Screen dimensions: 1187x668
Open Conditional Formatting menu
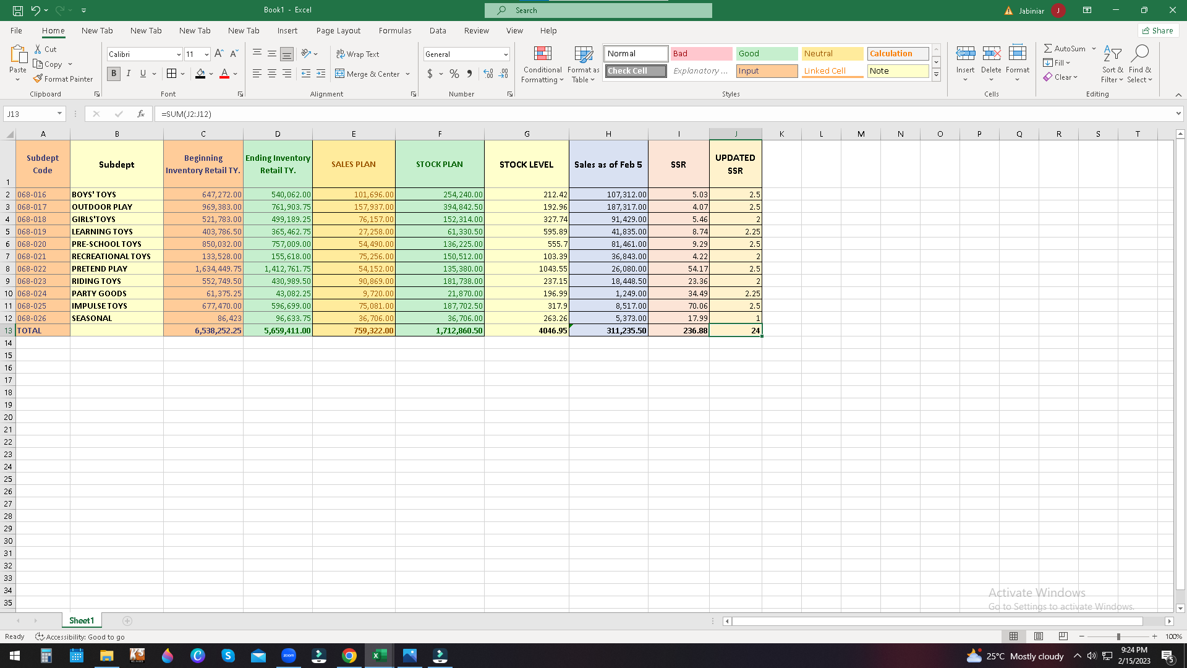[x=542, y=64]
